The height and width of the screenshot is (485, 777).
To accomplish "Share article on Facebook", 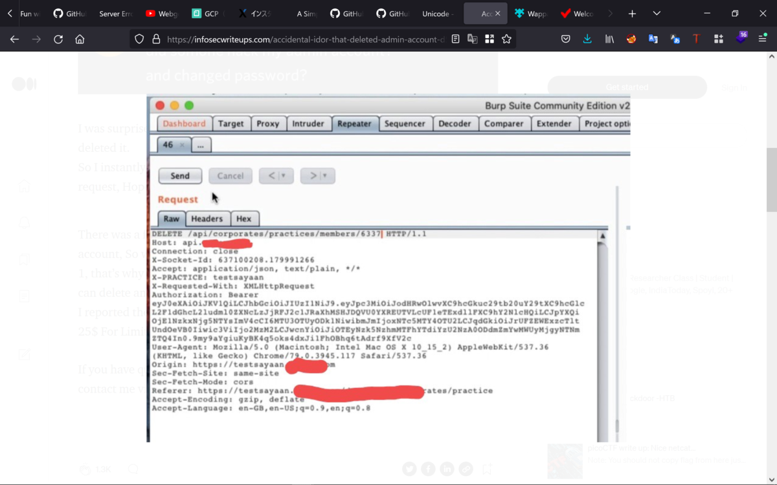I will (x=428, y=469).
